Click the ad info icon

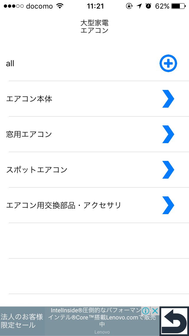pyautogui.click(x=145, y=311)
